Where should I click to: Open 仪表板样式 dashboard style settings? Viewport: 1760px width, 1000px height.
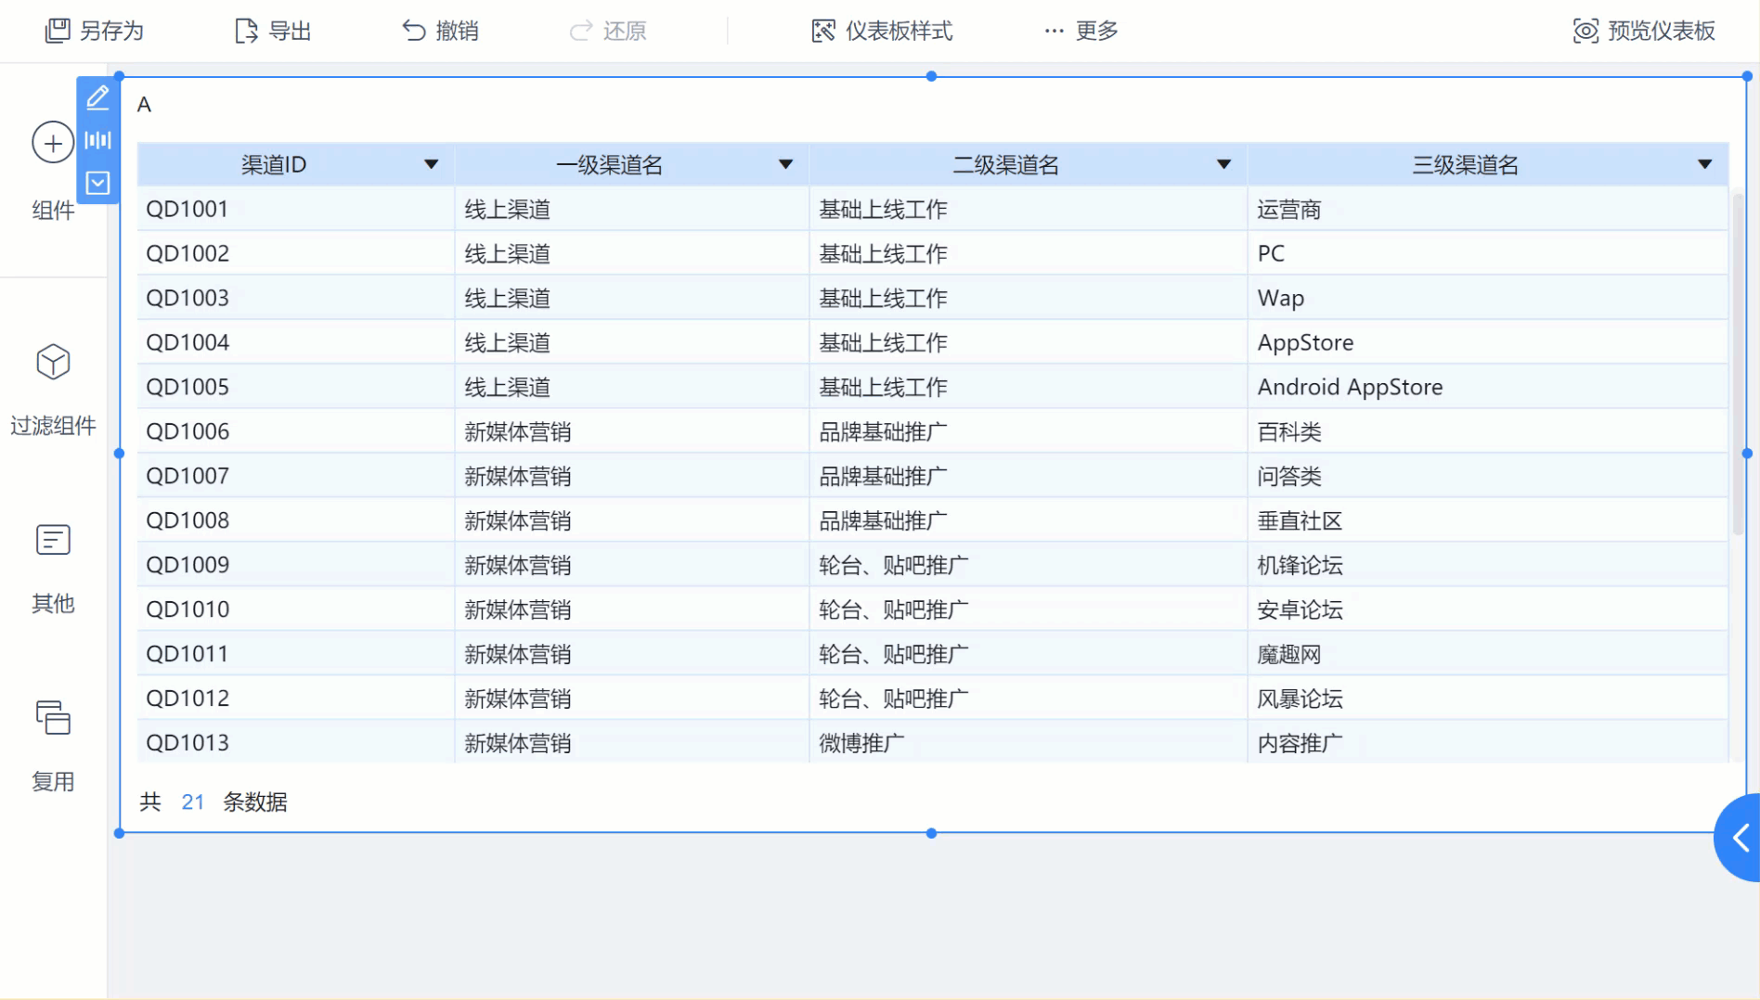point(822,31)
